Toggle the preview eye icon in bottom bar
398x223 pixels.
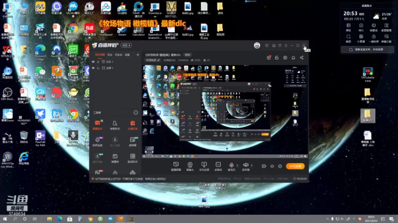pos(272,166)
